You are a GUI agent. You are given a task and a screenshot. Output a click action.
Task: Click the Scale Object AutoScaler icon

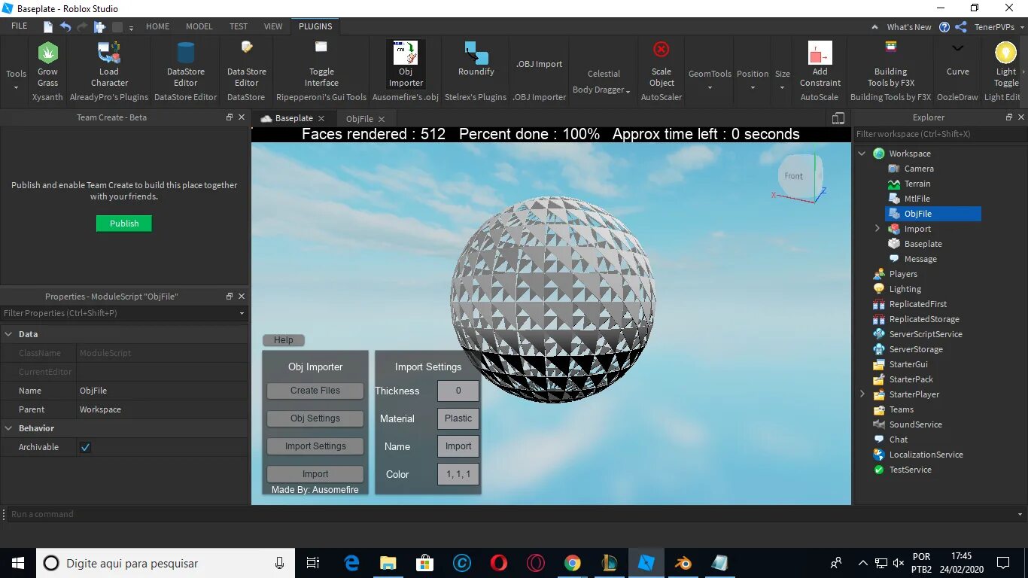point(662,50)
